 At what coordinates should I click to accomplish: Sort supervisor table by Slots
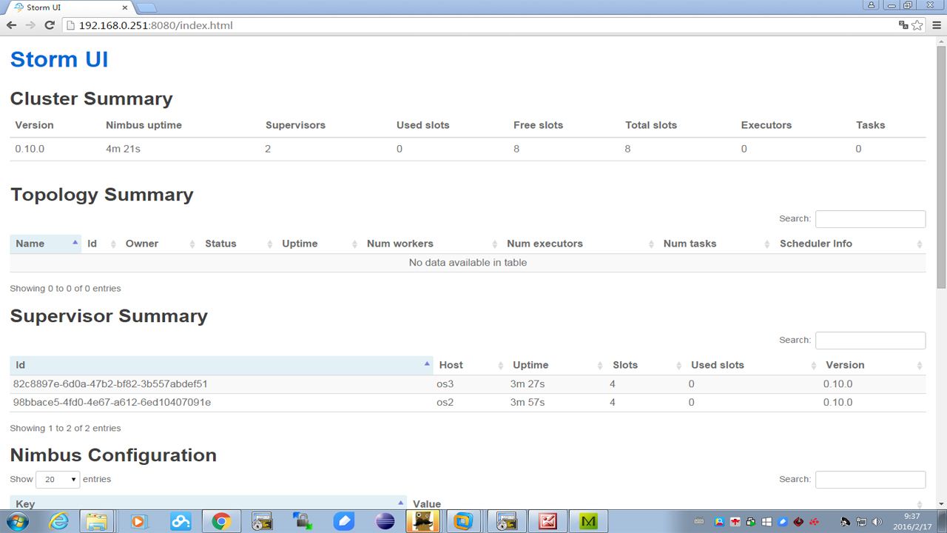[646, 365]
